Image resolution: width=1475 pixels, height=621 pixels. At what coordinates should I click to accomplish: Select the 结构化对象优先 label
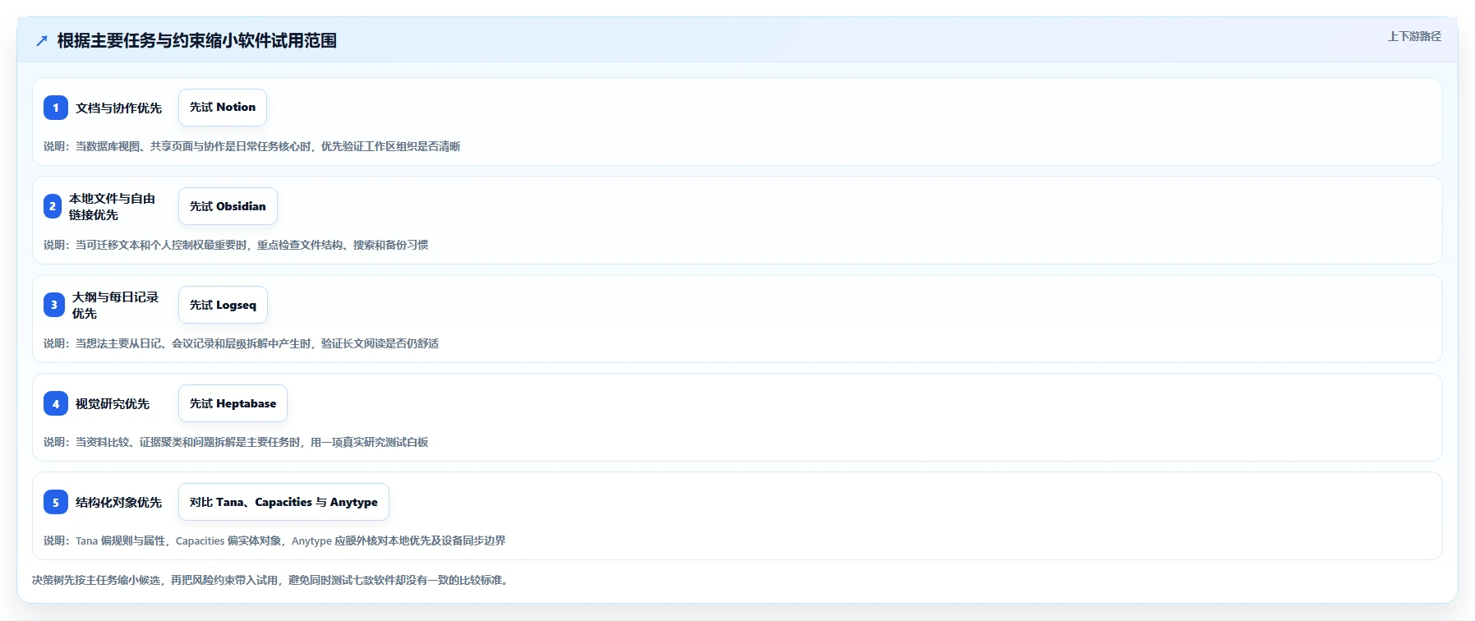[118, 502]
